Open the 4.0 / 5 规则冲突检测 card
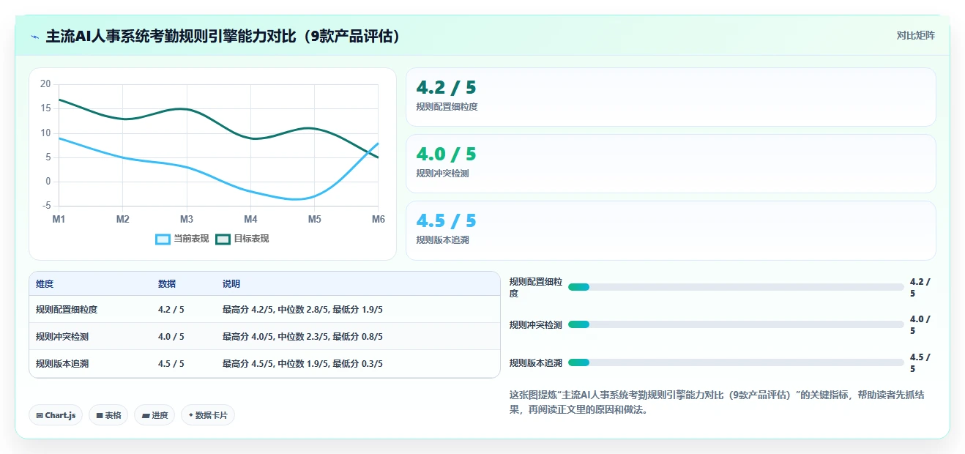The height and width of the screenshot is (454, 965). 671,164
